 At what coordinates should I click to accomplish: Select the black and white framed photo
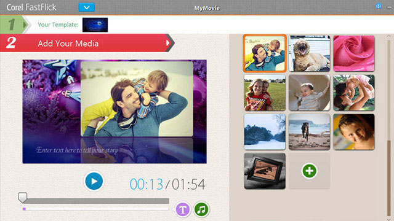[265, 171]
